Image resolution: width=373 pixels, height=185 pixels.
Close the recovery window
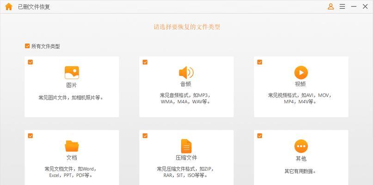coord(365,6)
